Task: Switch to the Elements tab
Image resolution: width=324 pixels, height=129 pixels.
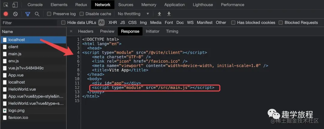Action: (59, 5)
